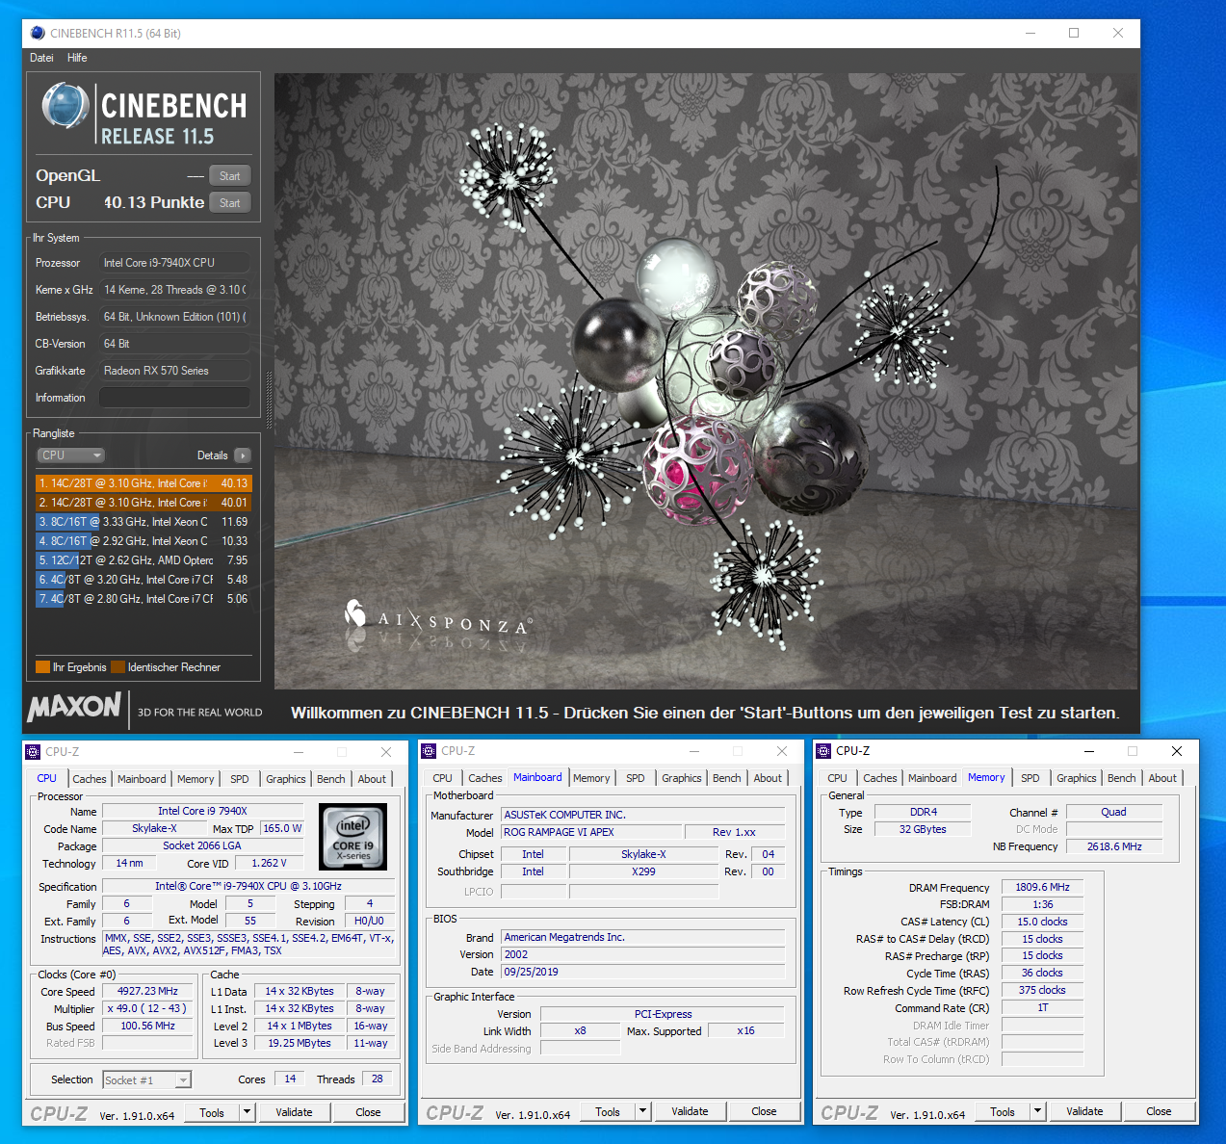Open Caches tab in the left CPU-Z window
The width and height of the screenshot is (1226, 1144).
(90, 779)
